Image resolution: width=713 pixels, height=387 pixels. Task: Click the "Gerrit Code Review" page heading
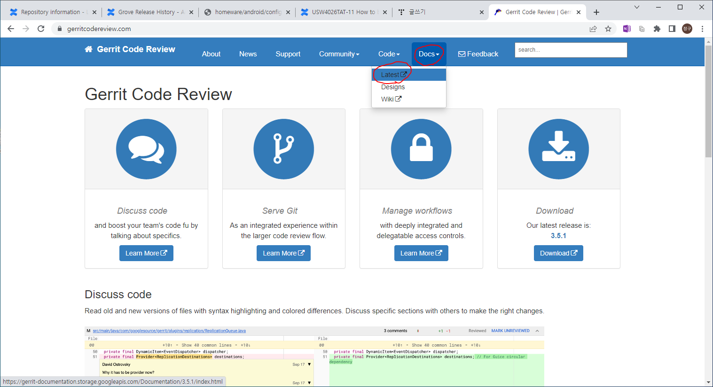[x=158, y=94]
